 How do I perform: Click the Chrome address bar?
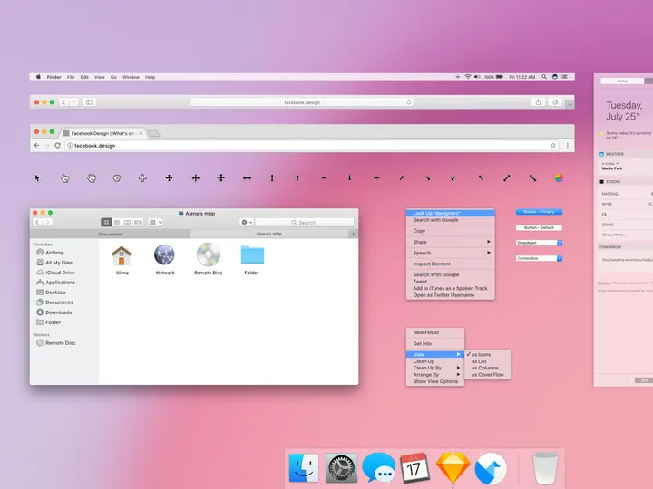[x=311, y=146]
